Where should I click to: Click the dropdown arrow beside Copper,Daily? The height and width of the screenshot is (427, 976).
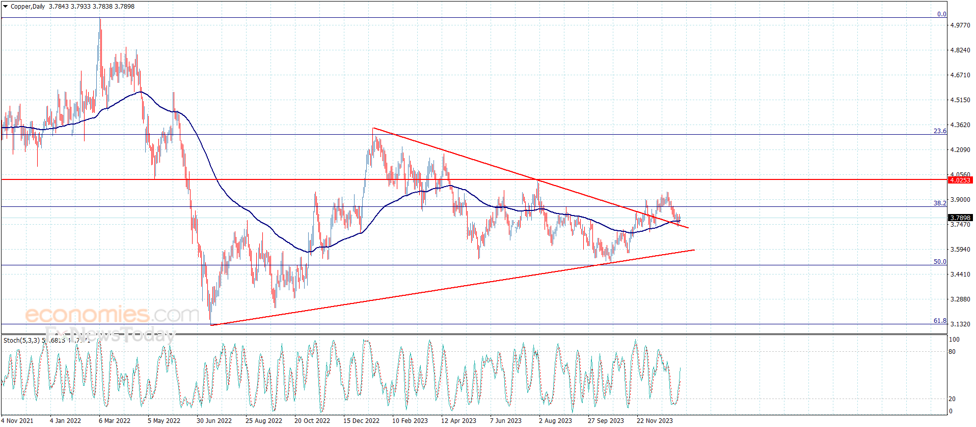point(6,7)
